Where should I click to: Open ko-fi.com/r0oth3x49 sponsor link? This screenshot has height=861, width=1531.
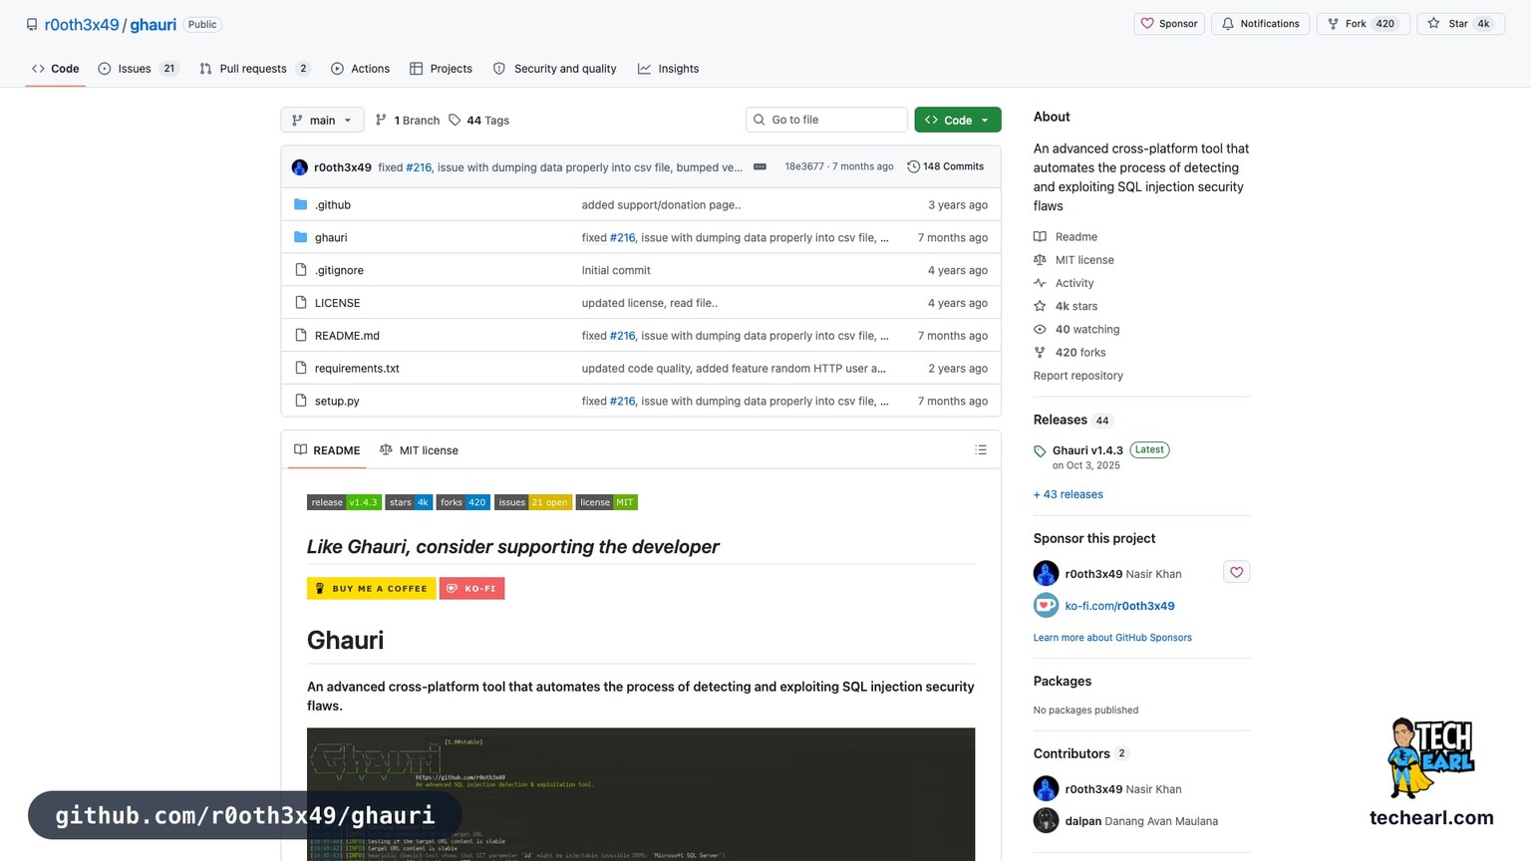(x=1119, y=606)
